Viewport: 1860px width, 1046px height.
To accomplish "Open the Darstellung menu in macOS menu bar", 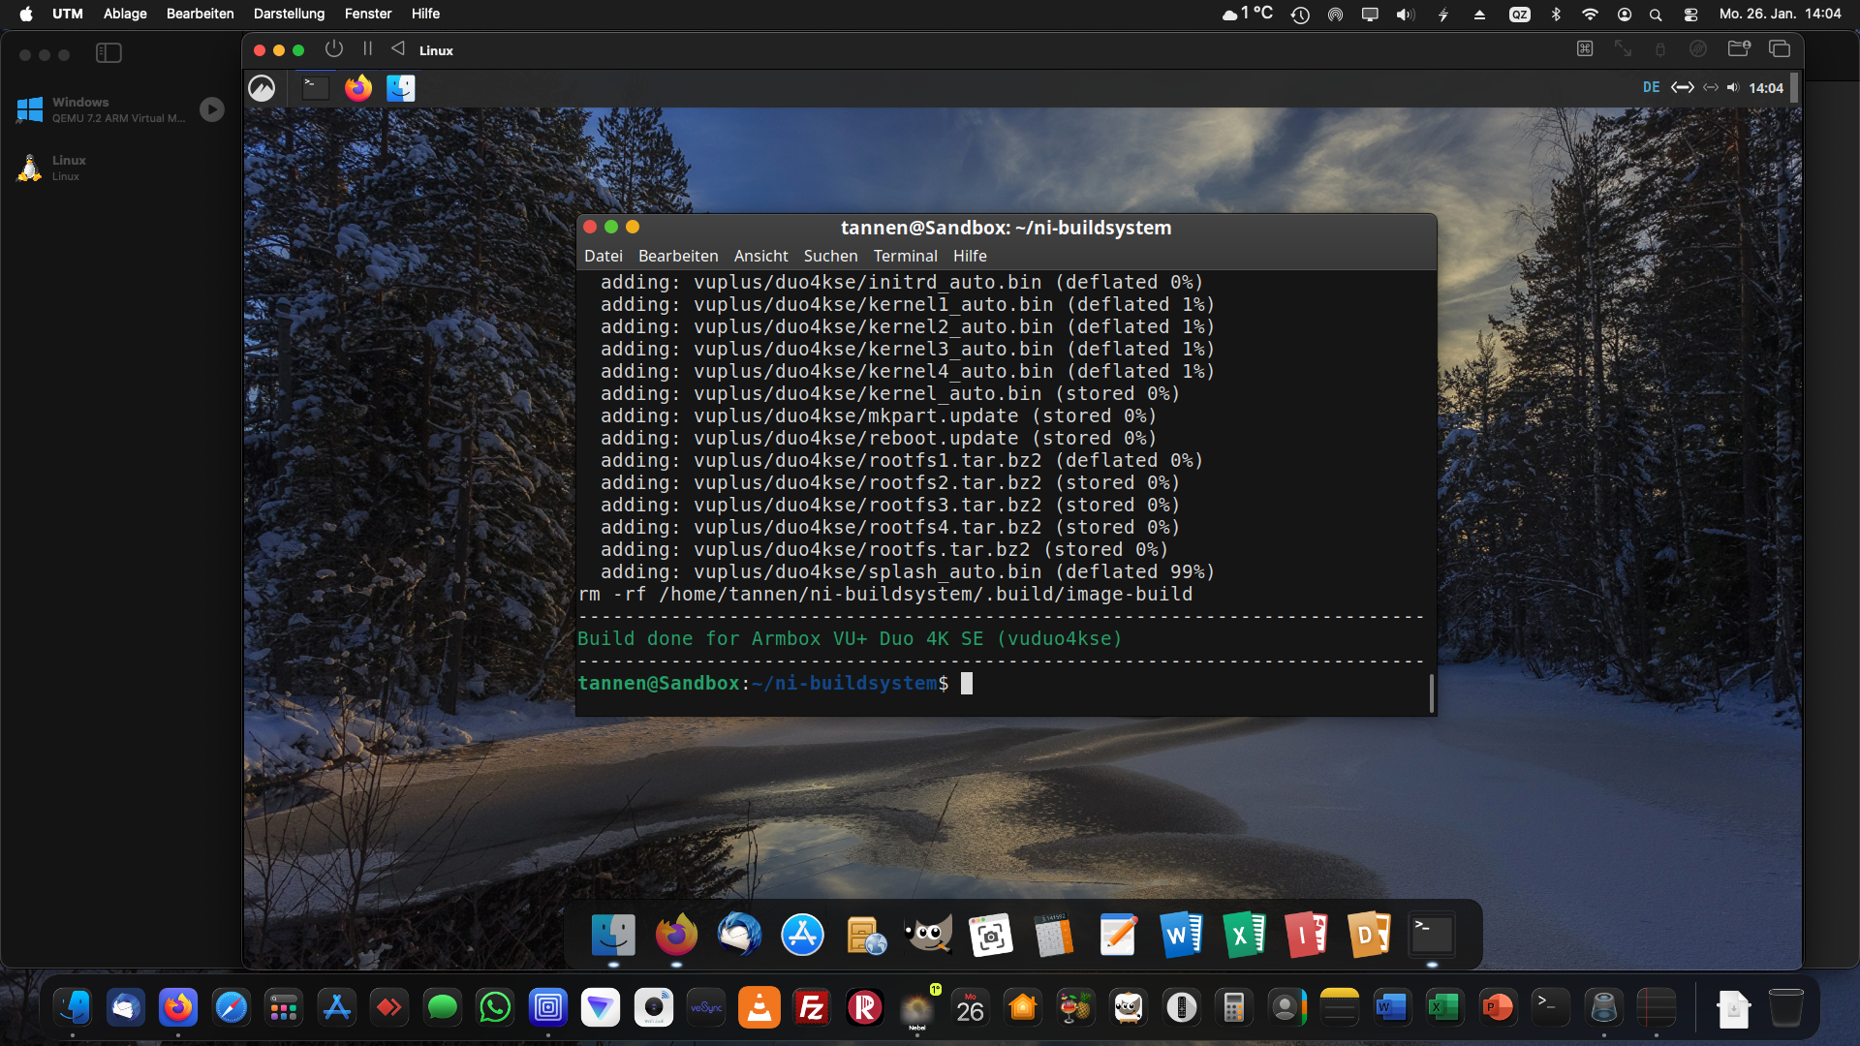I will point(289,14).
